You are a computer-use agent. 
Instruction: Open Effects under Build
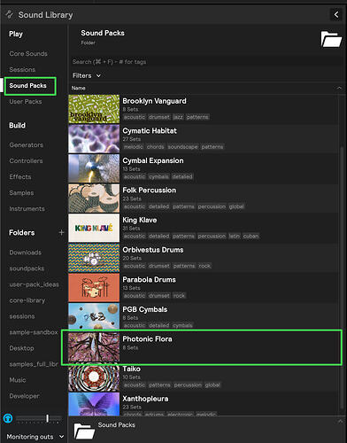point(20,176)
